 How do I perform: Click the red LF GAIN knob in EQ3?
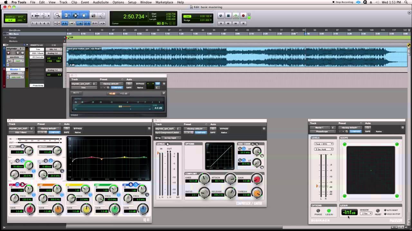coord(30,210)
